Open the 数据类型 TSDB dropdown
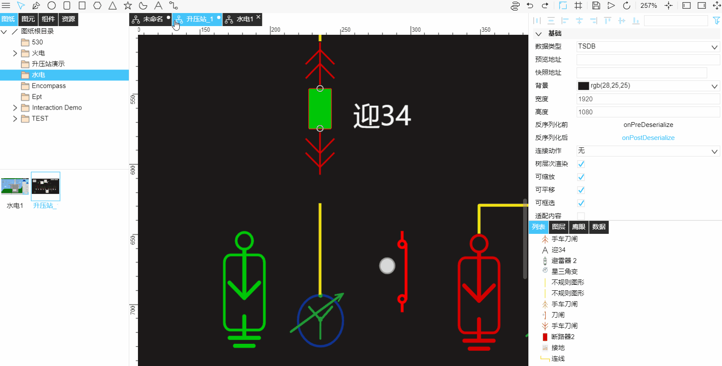722x366 pixels. 648,47
